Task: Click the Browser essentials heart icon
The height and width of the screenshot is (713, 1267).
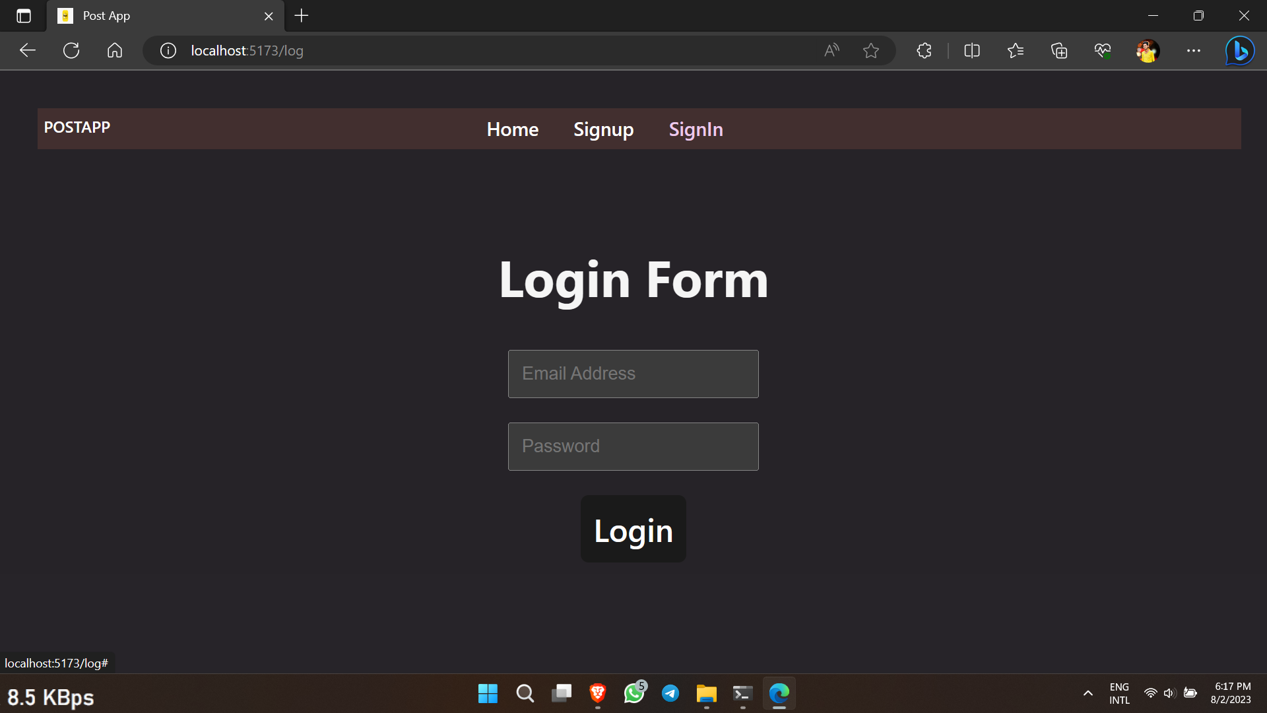Action: tap(1103, 50)
